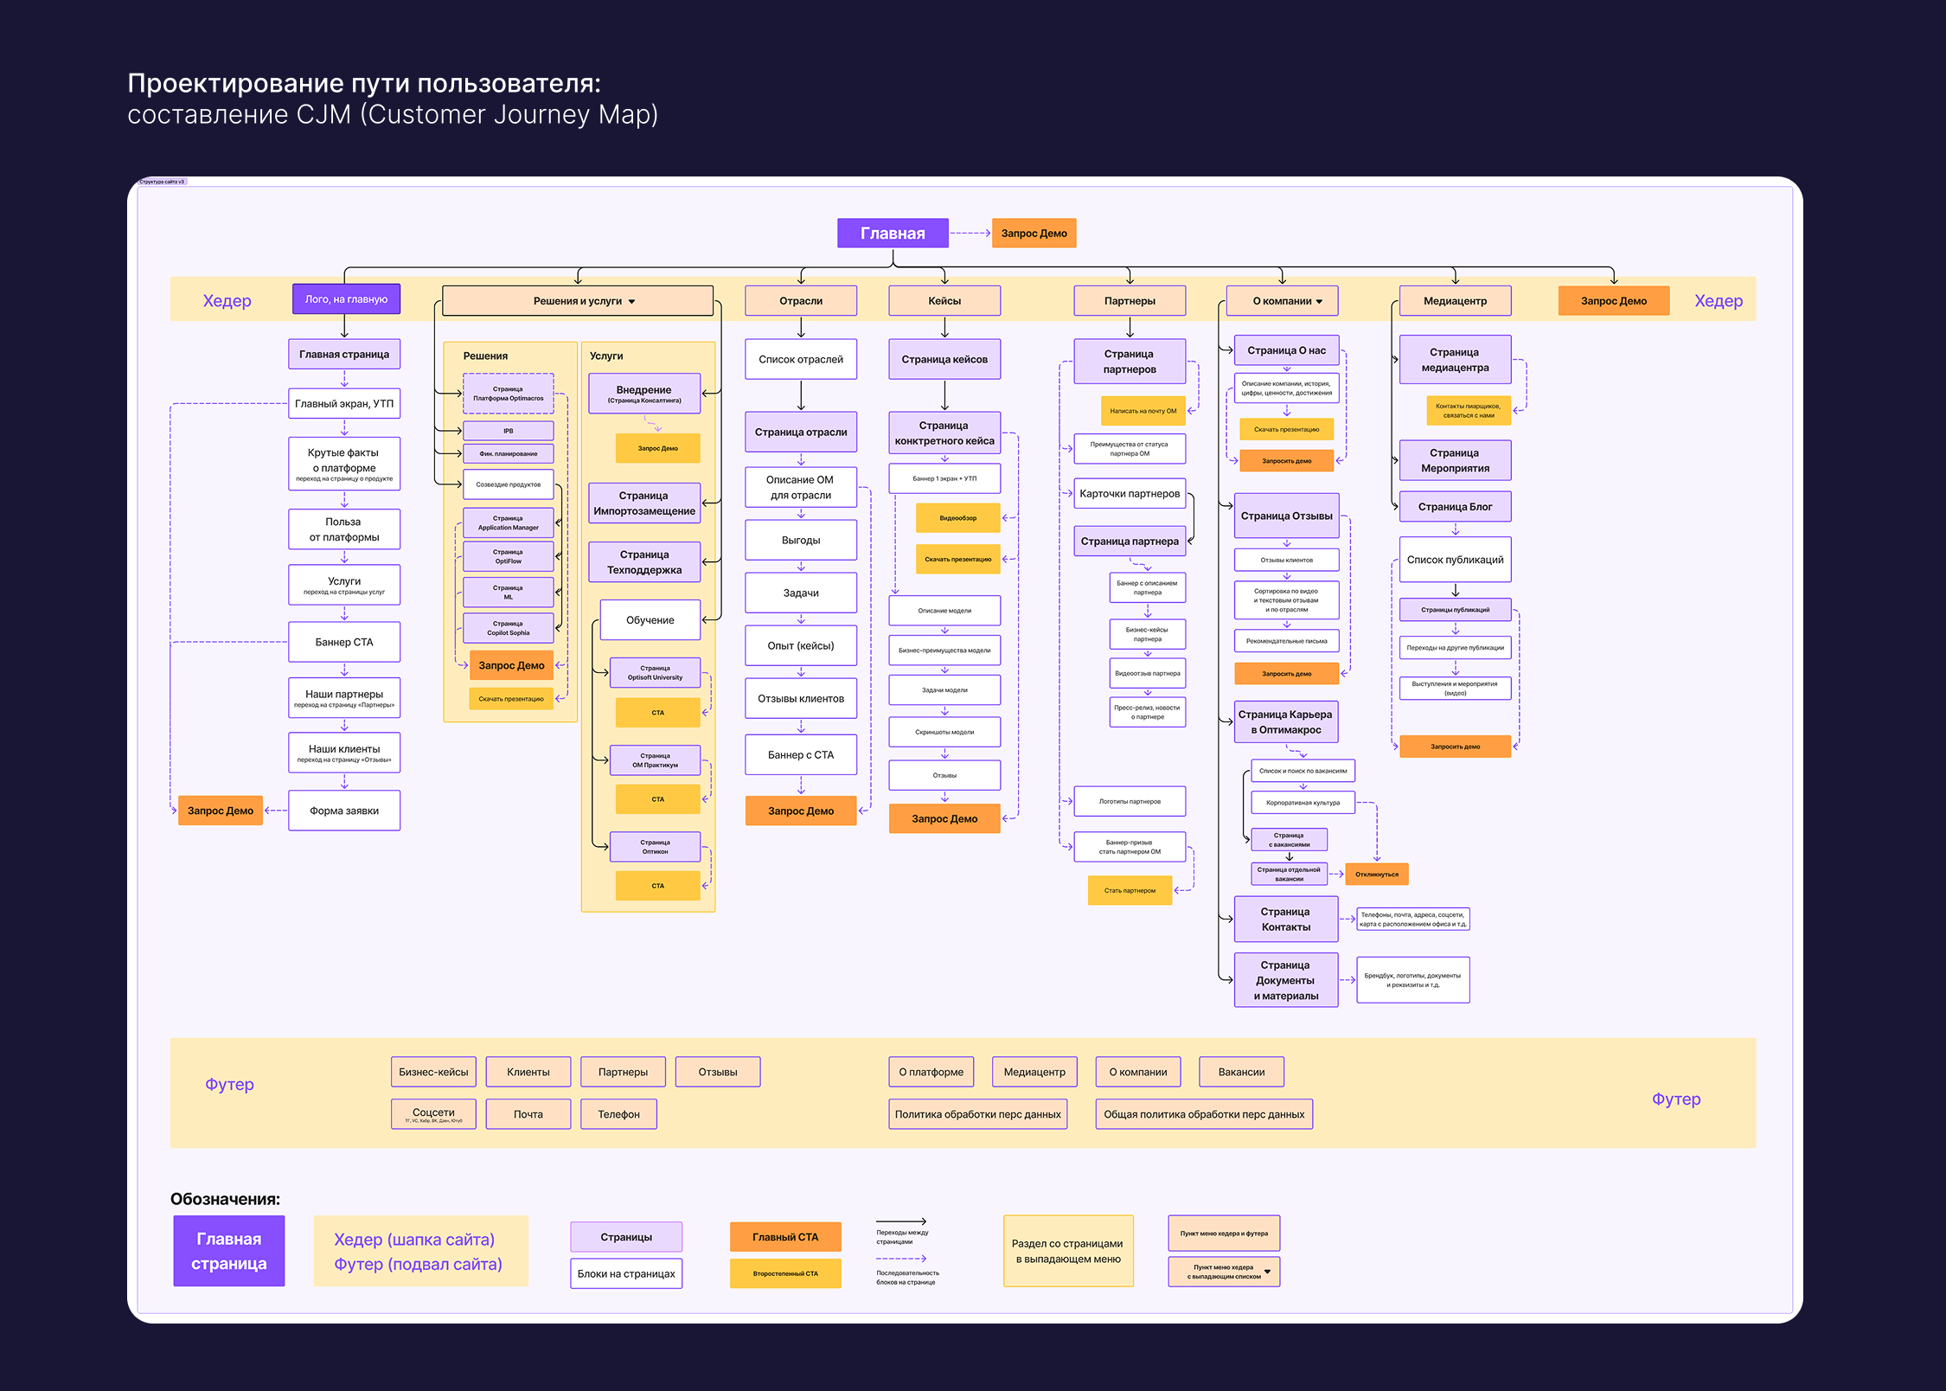Click the Страница Отзывы box
The width and height of the screenshot is (1946, 1391).
click(1287, 516)
